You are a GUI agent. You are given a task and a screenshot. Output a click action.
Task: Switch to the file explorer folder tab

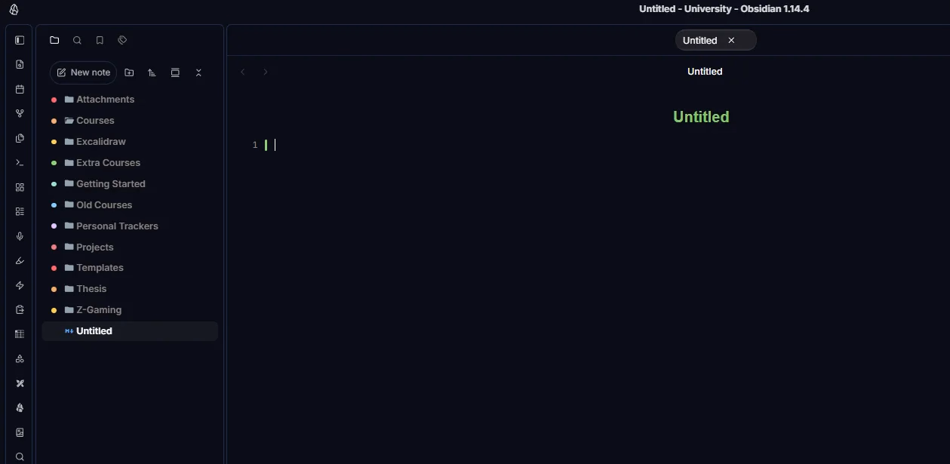pos(54,40)
